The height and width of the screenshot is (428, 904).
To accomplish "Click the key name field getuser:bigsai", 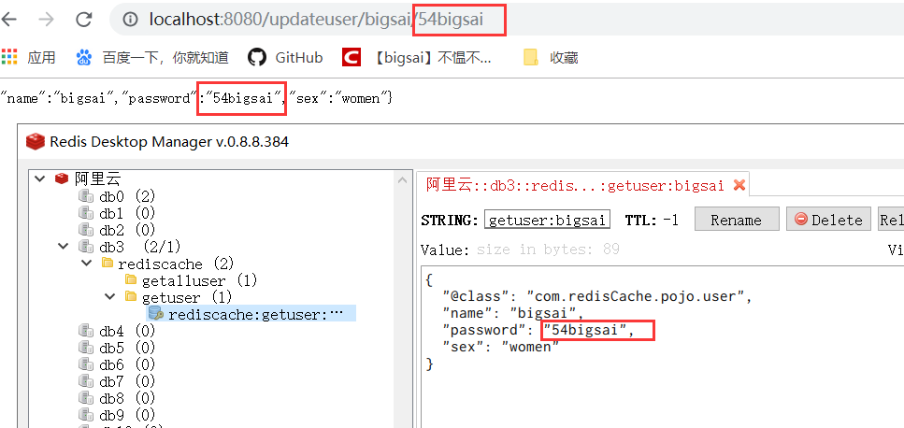I will tap(547, 220).
